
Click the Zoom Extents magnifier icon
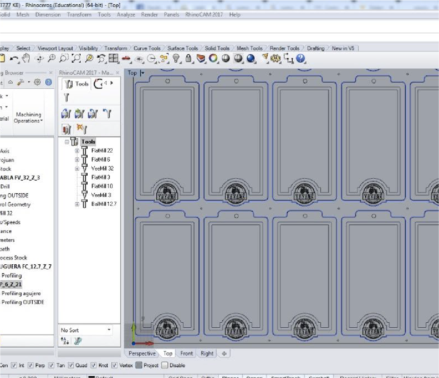[x=76, y=58]
